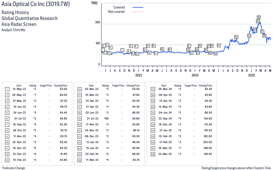Click the closing price 131.50
This screenshot has height=170, width=274.
[208, 124]
